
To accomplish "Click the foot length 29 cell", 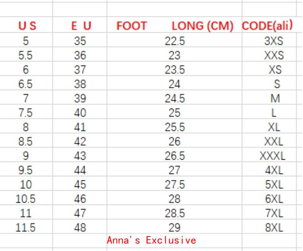I will (175, 227).
